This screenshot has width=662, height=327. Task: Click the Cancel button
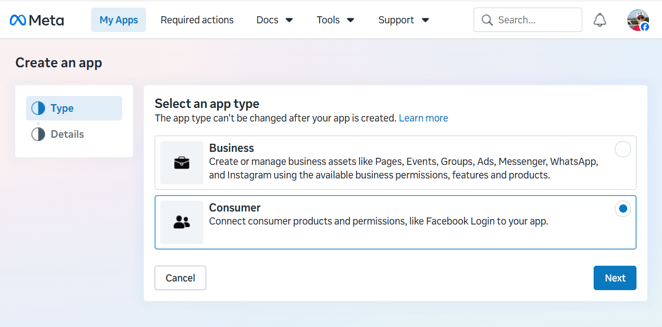click(x=180, y=278)
